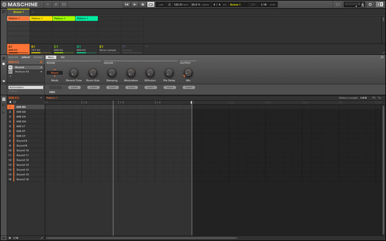Switch to the GROUP tab
The width and height of the screenshot is (386, 241).
click(x=26, y=57)
